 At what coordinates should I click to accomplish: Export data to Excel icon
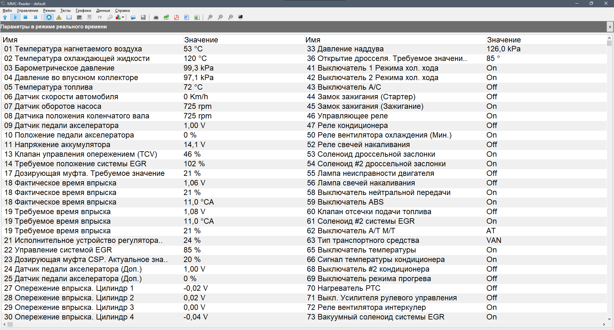coord(197,17)
